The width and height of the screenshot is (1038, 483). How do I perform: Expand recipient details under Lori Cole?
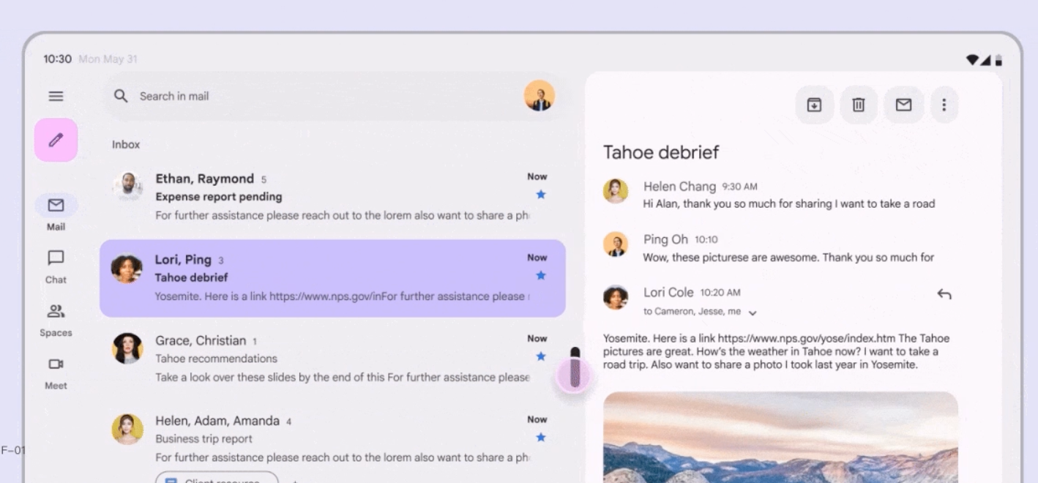[752, 312]
